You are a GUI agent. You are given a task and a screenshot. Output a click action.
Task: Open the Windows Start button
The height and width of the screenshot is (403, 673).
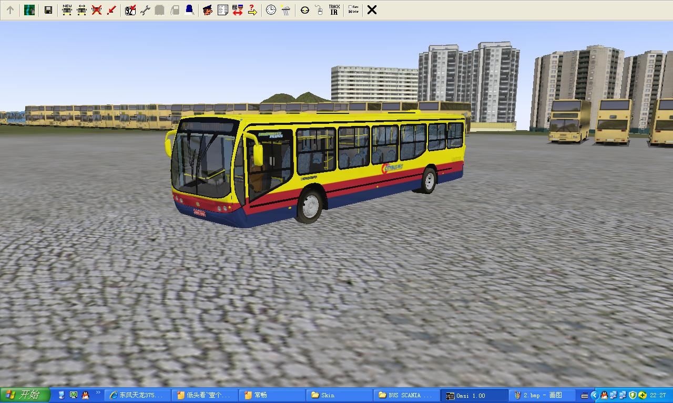point(25,395)
